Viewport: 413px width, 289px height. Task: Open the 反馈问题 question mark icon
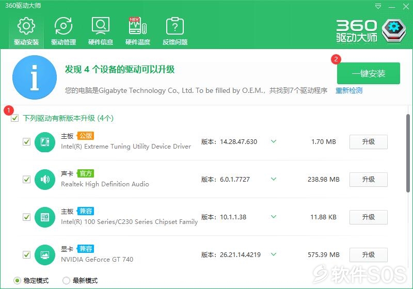pos(175,31)
